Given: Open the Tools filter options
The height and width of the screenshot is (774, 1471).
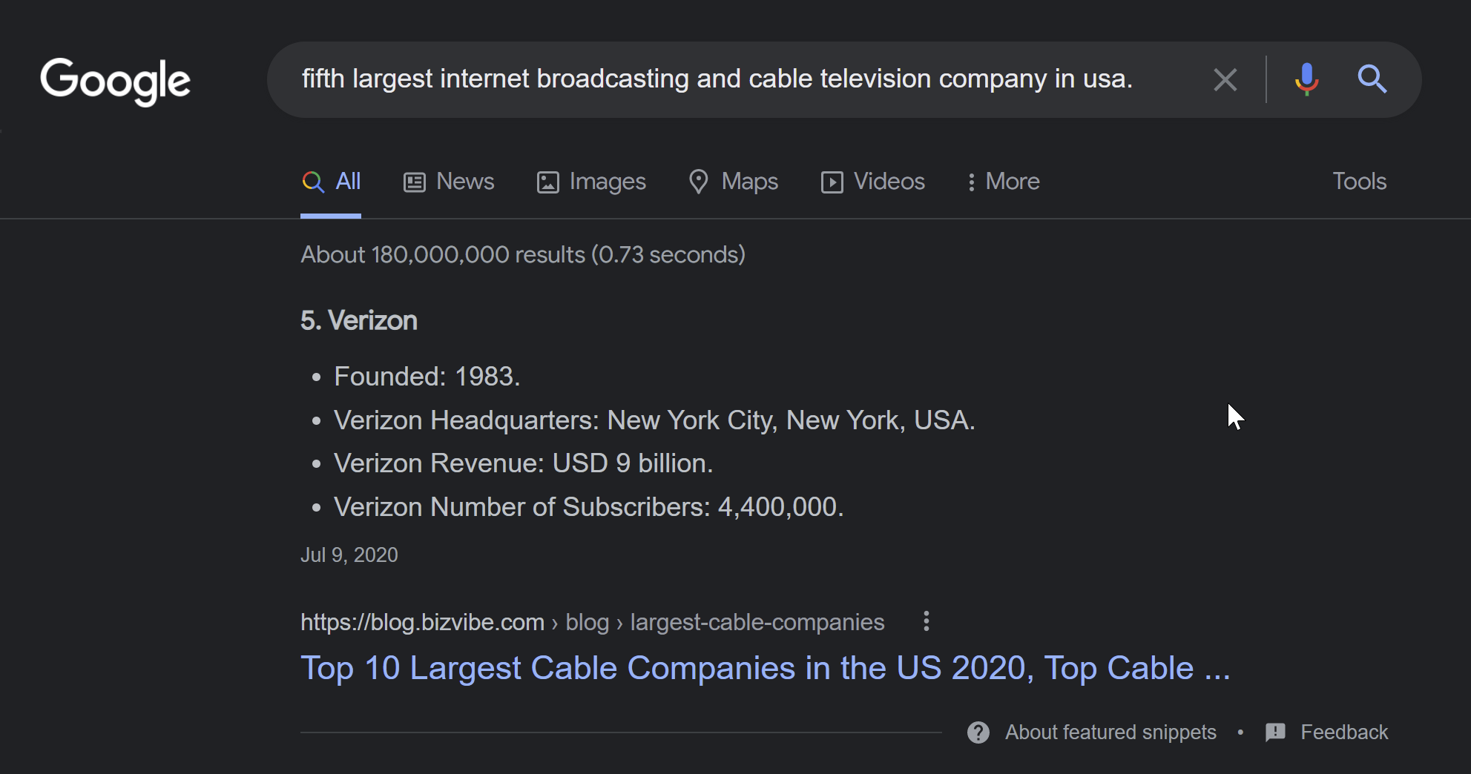Looking at the screenshot, I should tap(1359, 182).
